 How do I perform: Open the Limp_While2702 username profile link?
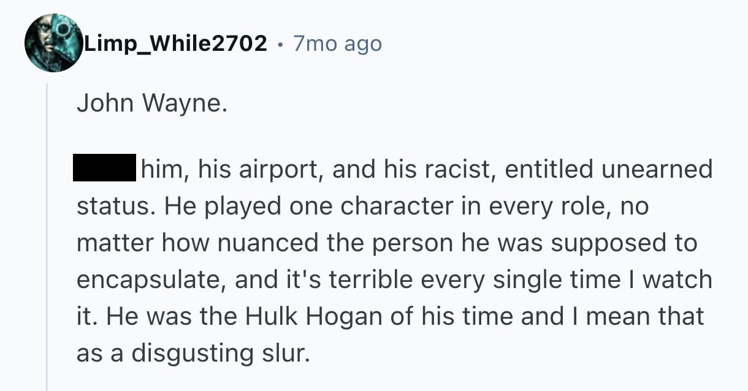[175, 44]
